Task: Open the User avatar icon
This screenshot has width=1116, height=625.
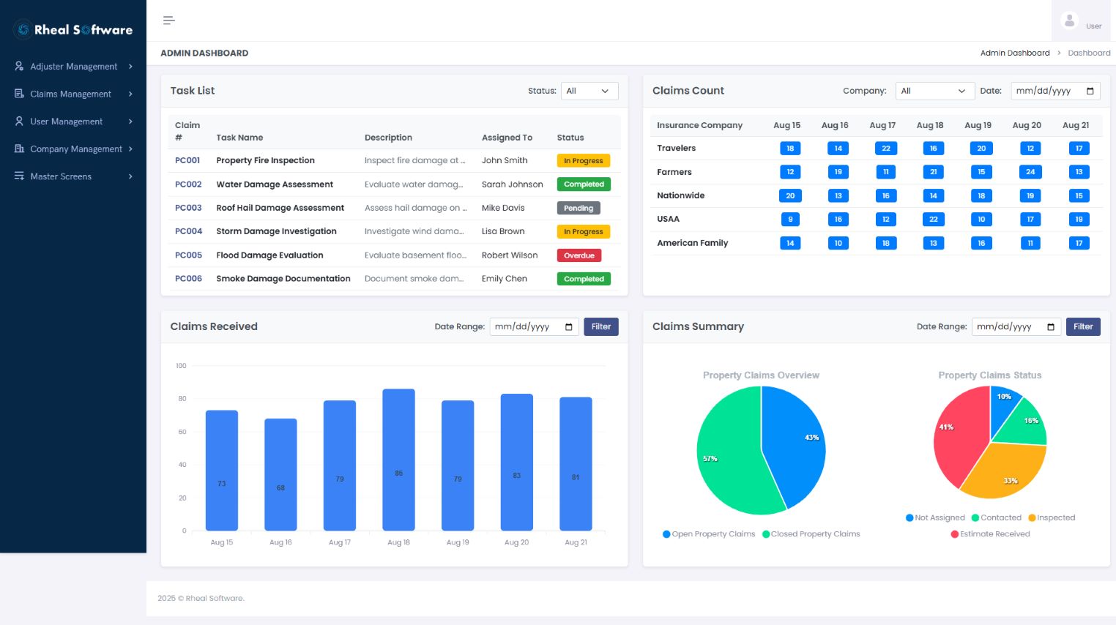Action: point(1069,21)
